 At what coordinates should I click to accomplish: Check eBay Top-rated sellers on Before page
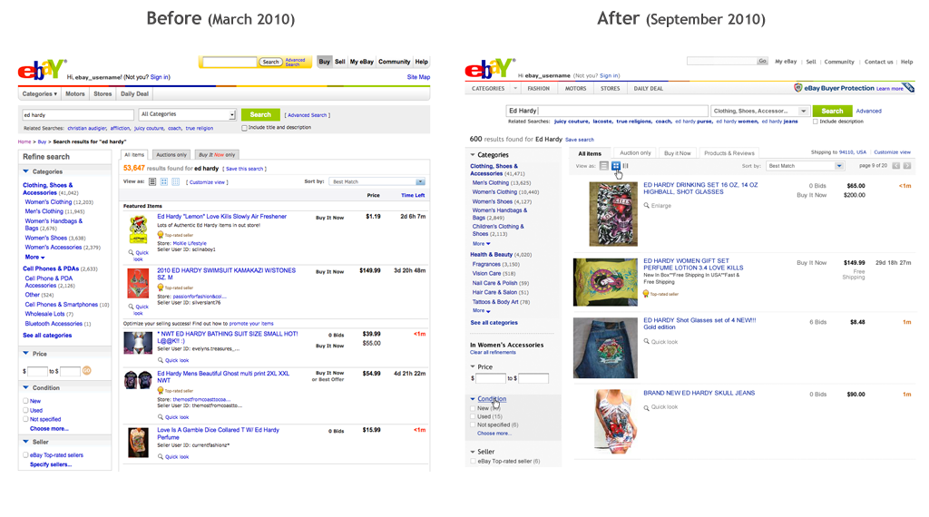[x=25, y=454]
